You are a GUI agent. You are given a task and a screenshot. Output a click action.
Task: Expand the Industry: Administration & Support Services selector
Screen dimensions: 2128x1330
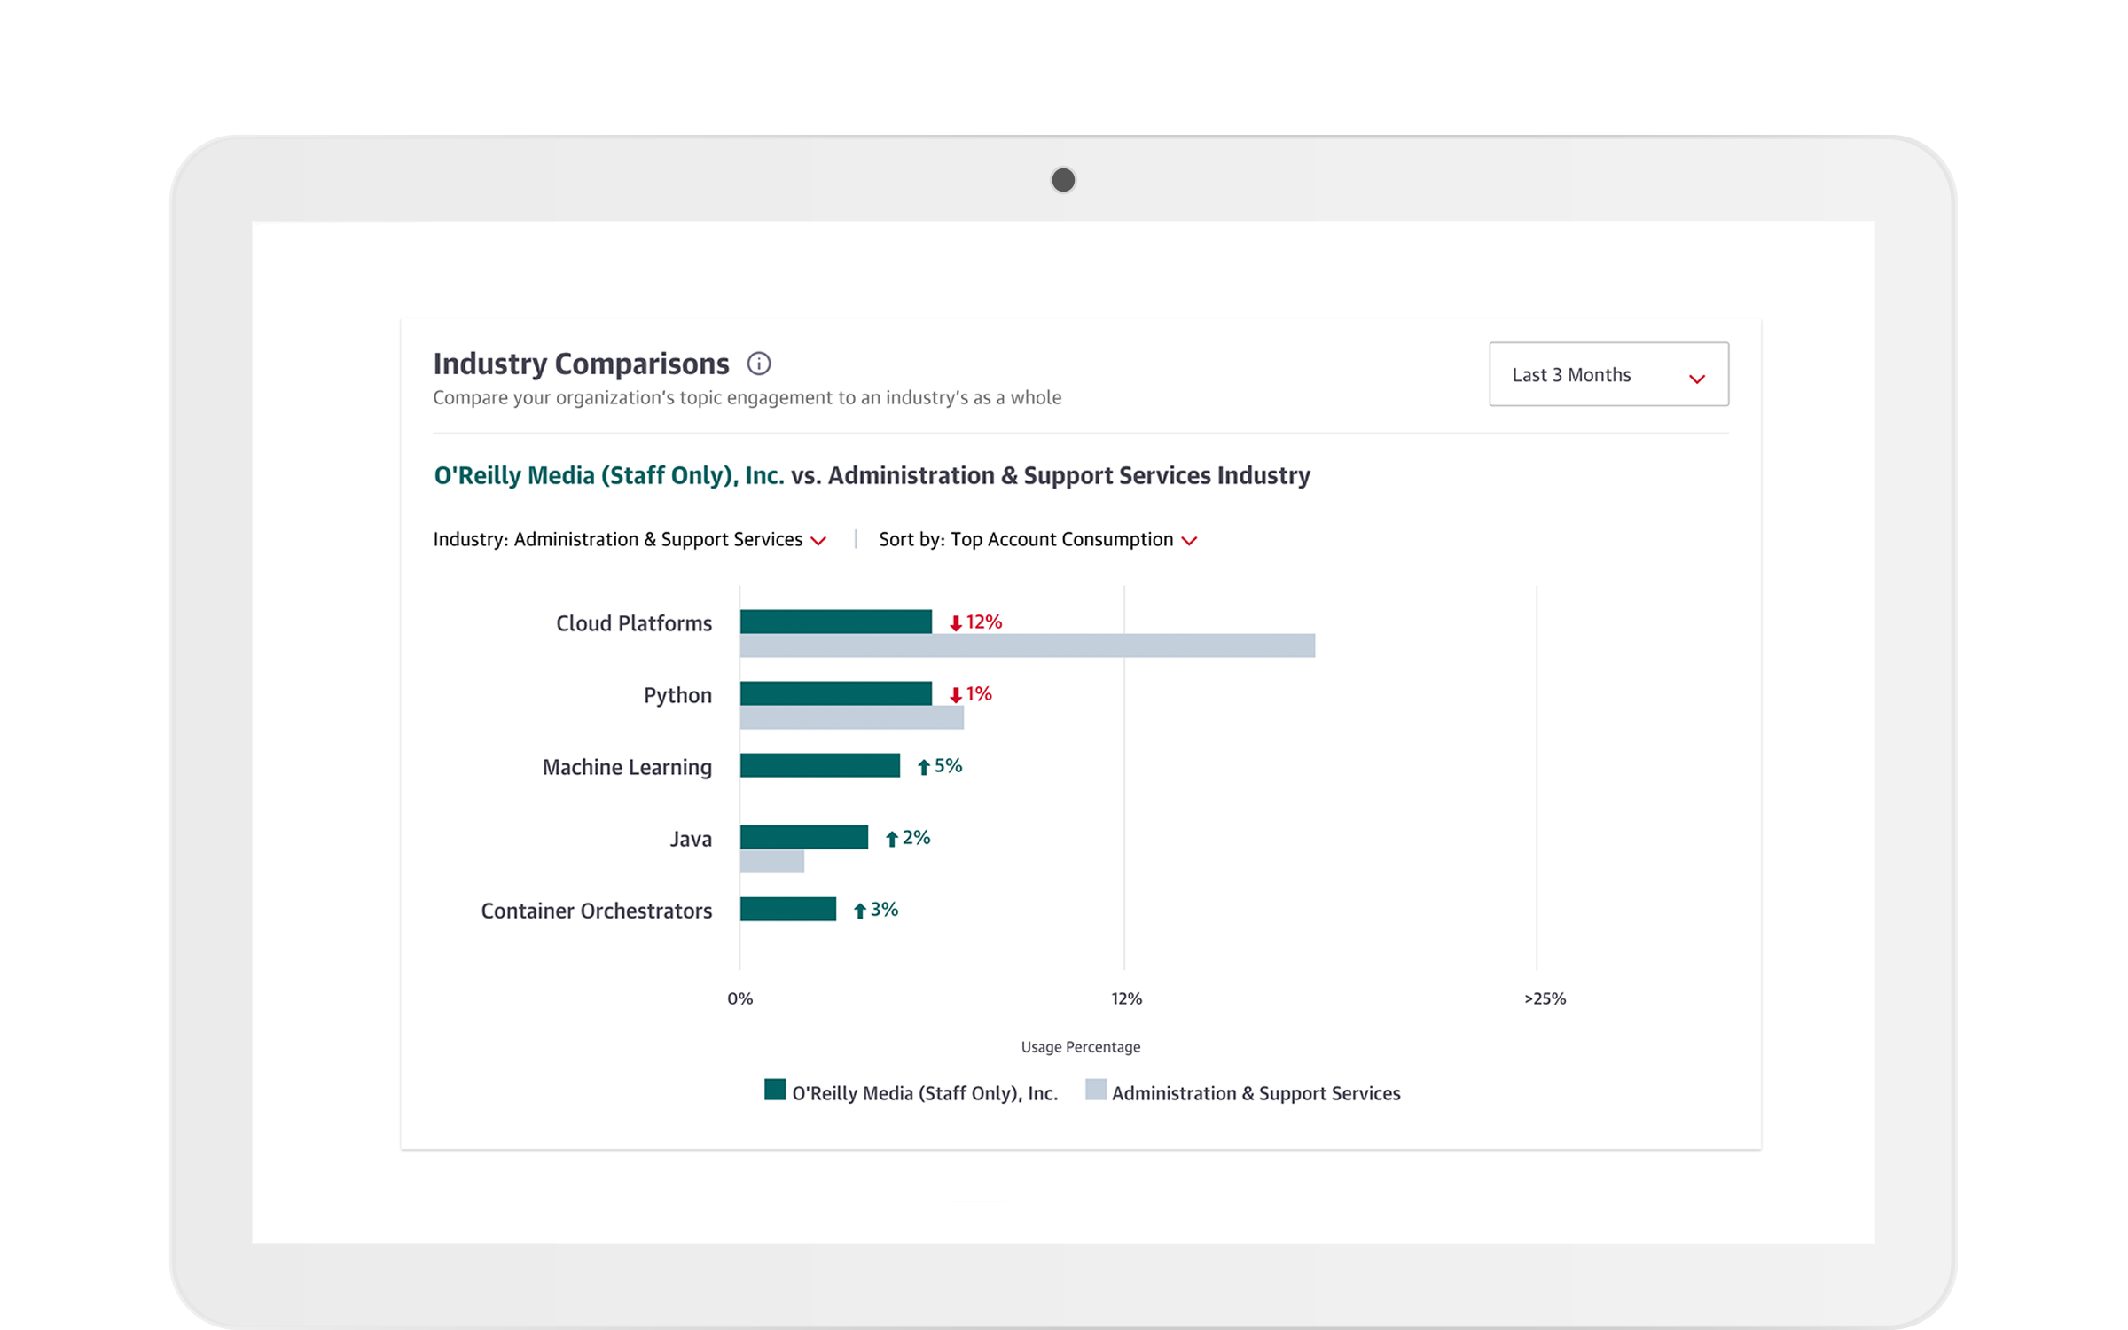[x=630, y=539]
